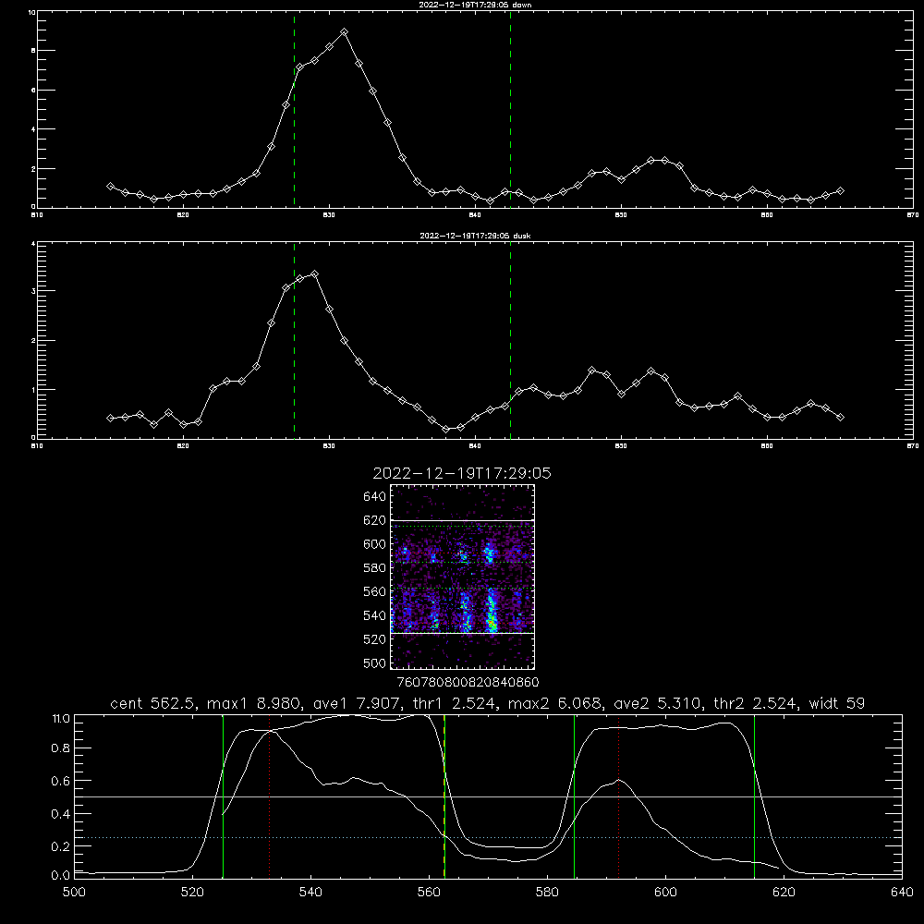Screen dimensions: 924x924
Task: Click the 'max2 6.068' value
Action: 556,703
